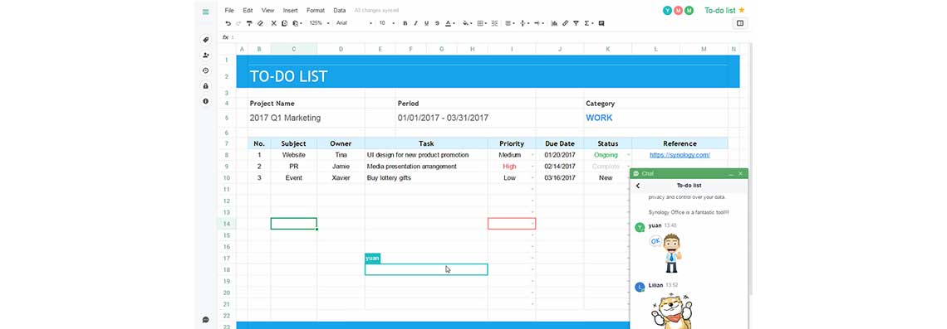Open the tag icon in sidebar

tap(205, 40)
